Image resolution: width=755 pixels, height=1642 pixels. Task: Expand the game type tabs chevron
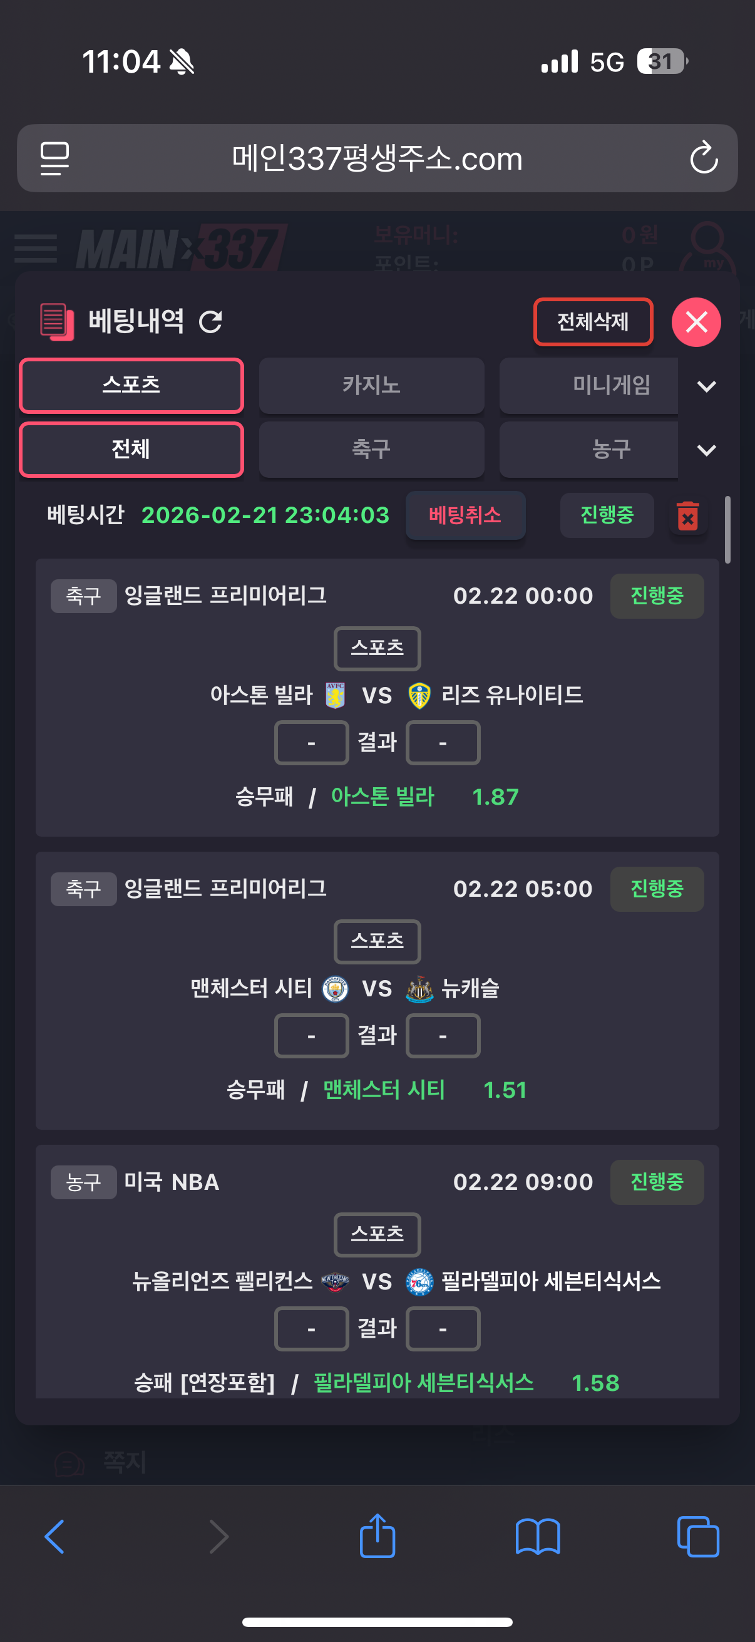[706, 386]
